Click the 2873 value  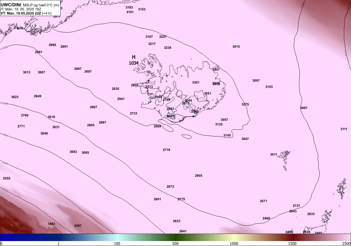tap(170, 187)
